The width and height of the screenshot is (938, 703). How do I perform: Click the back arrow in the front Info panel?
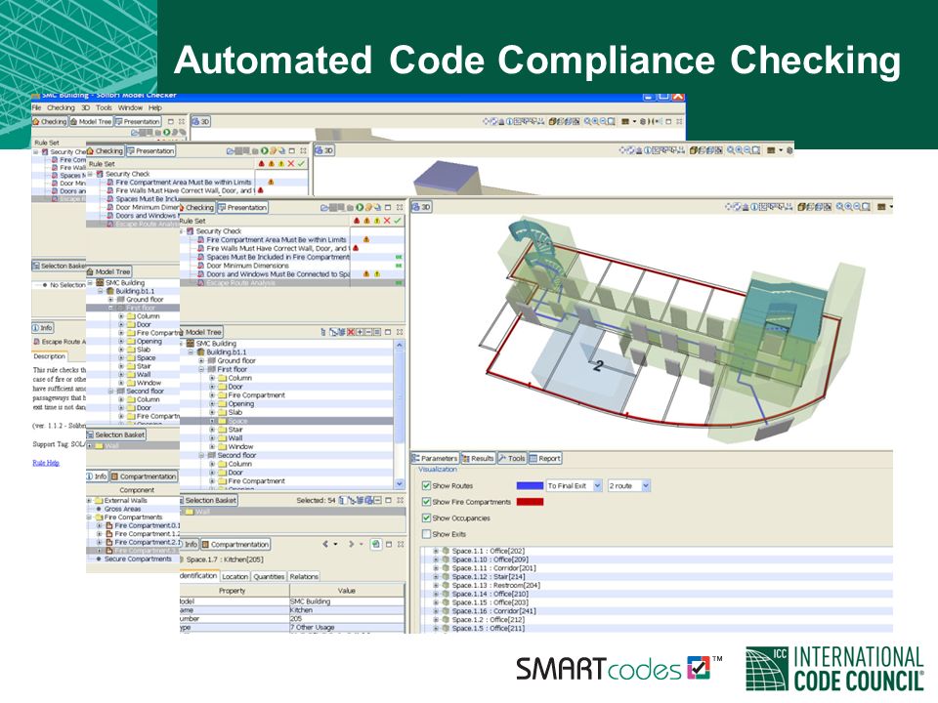coord(326,544)
